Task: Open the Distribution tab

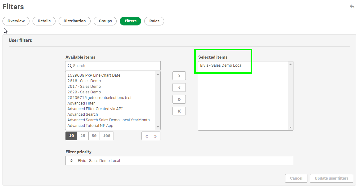Action: click(74, 21)
